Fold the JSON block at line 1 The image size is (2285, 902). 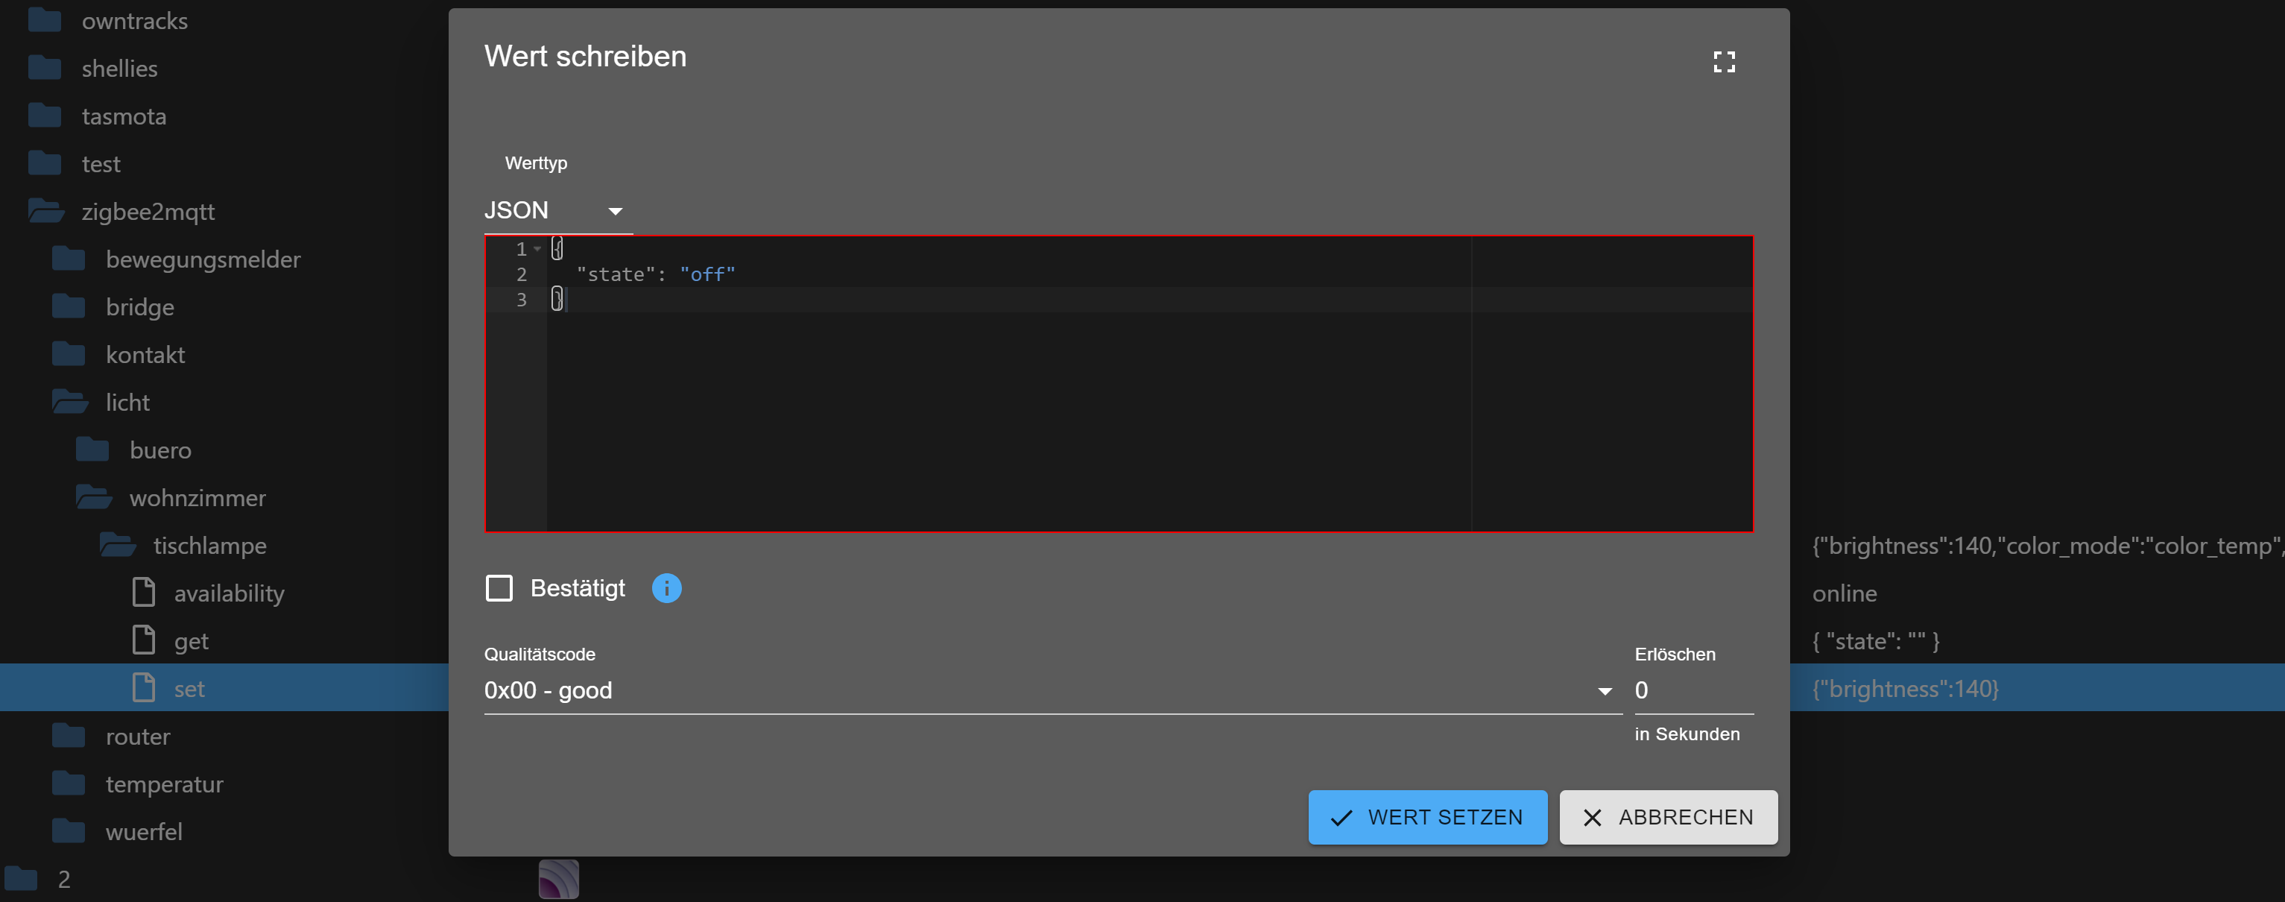point(537,249)
